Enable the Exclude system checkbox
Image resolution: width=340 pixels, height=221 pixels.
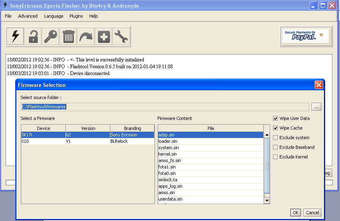coord(275,138)
